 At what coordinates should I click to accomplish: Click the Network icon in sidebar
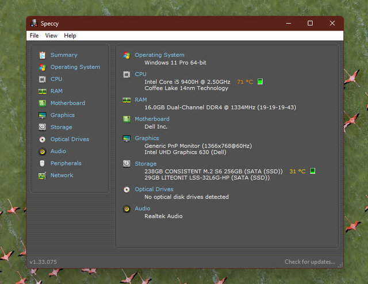pyautogui.click(x=42, y=175)
